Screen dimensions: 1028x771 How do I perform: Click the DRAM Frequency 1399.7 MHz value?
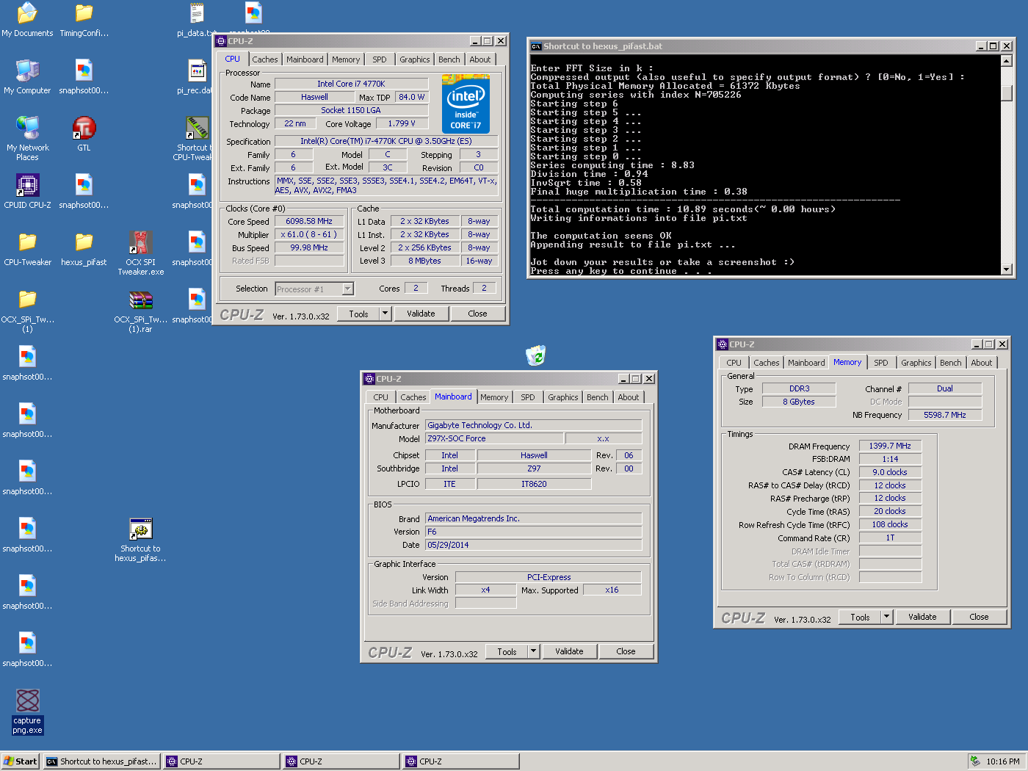click(890, 446)
